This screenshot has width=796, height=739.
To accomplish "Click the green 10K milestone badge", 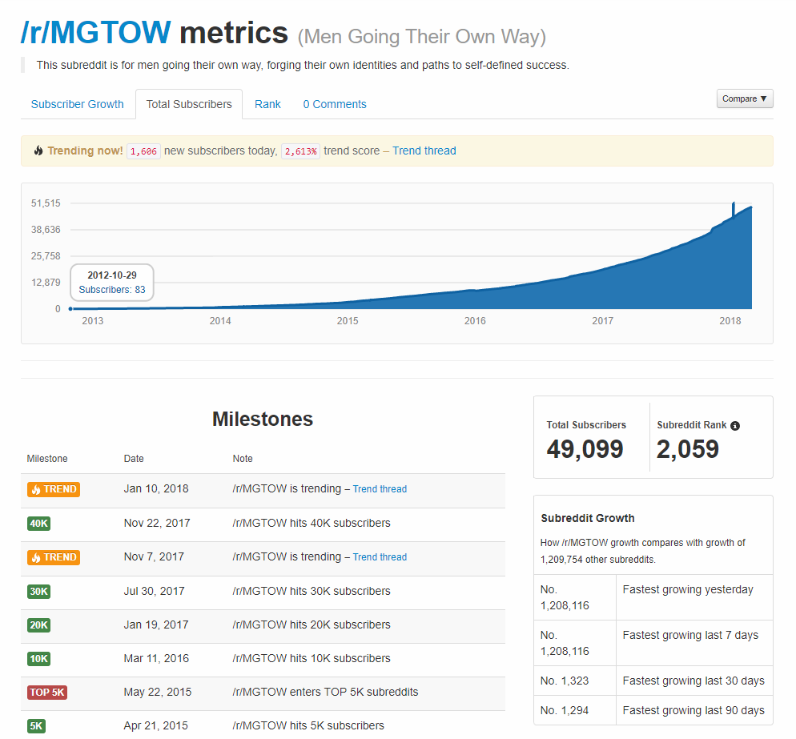I will coord(39,659).
